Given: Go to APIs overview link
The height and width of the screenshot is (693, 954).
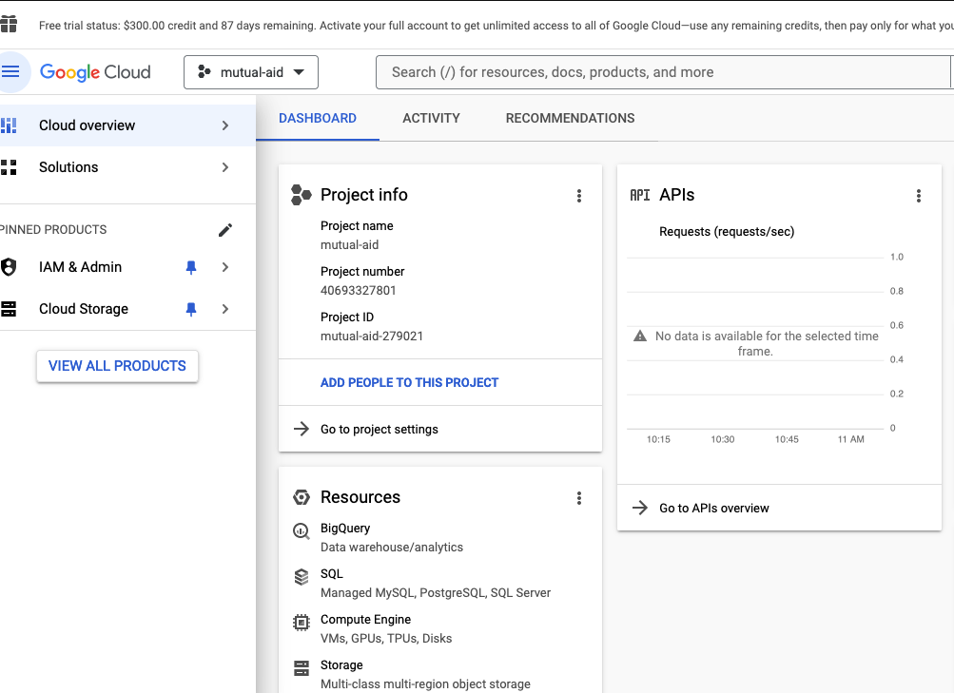Looking at the screenshot, I should pos(714,509).
